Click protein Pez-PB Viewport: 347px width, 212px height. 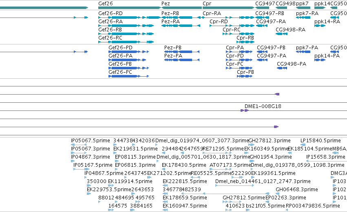coord(173,48)
